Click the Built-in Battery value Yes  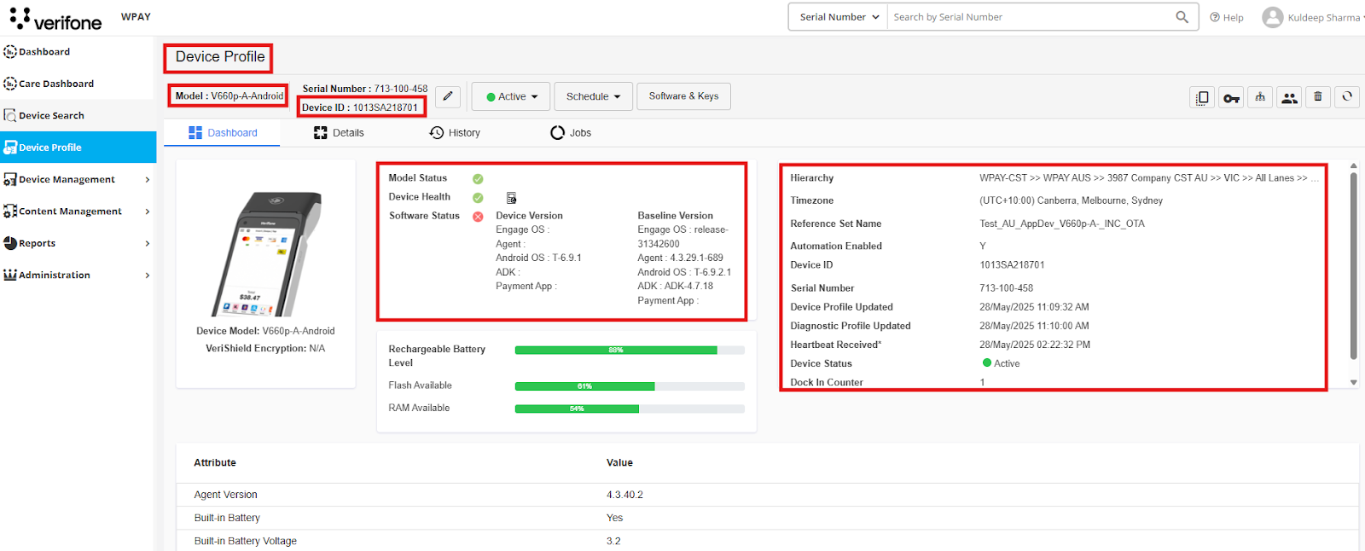point(614,518)
